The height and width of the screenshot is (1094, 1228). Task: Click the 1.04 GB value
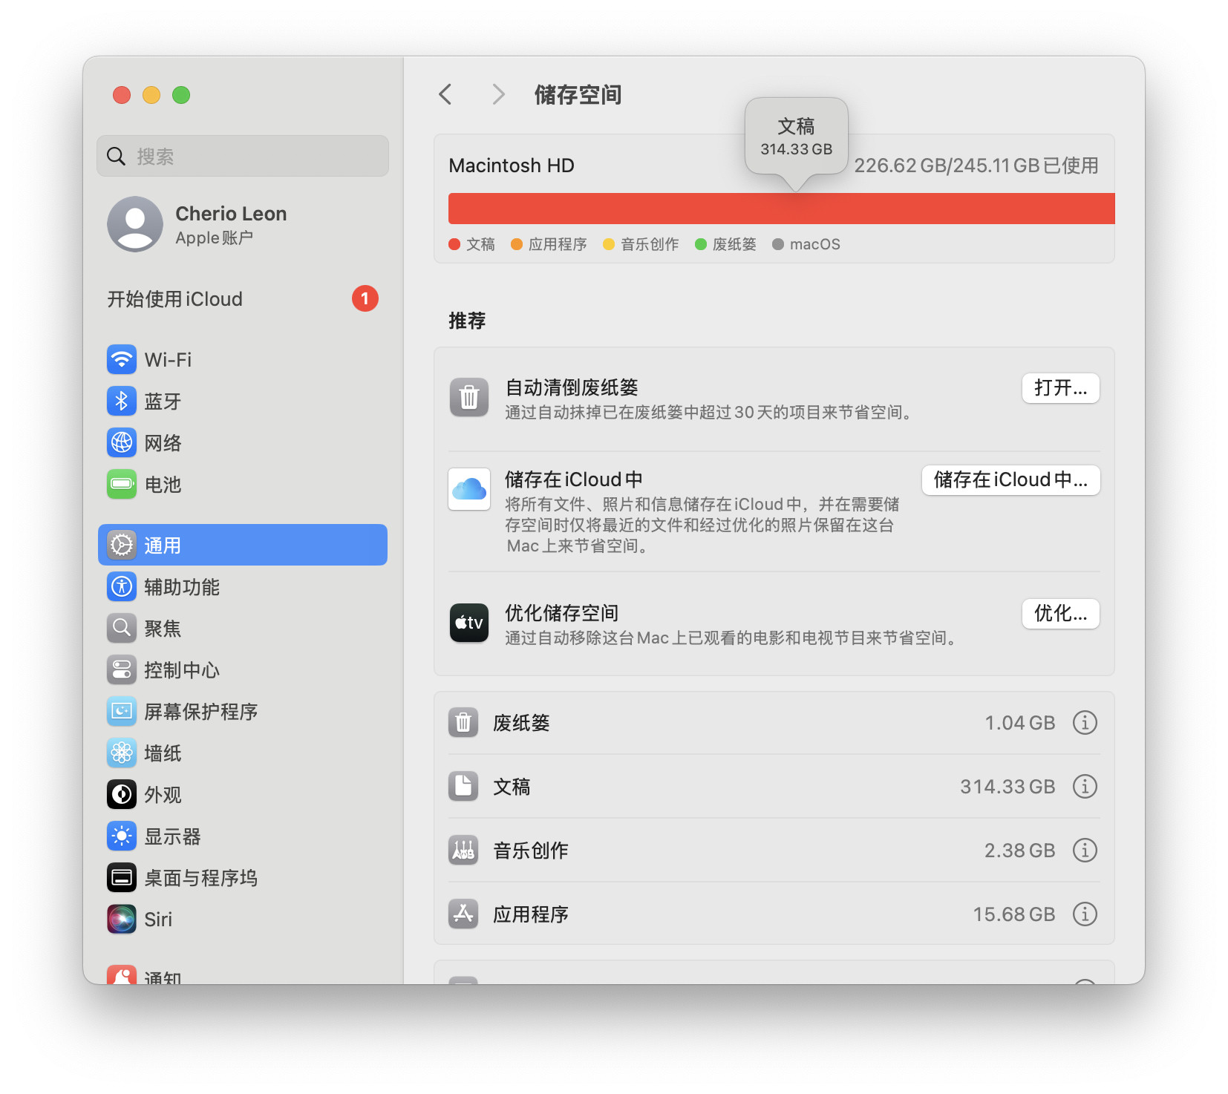click(x=1019, y=723)
